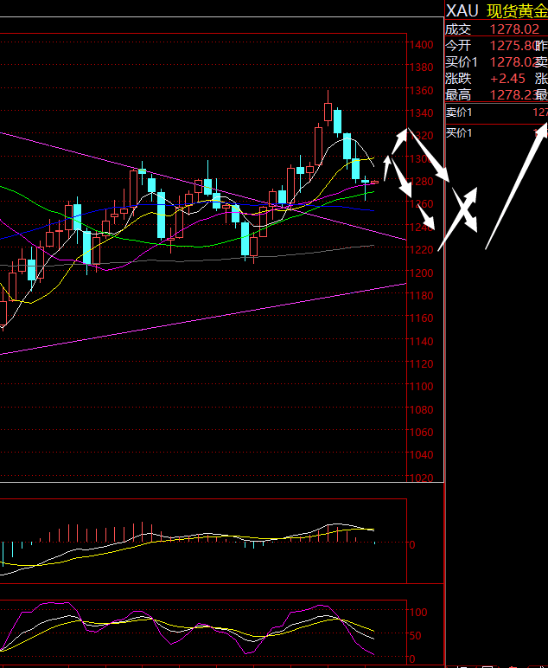This screenshot has height=668, width=548.
Task: Click the change value +2.45
Action: pos(508,79)
